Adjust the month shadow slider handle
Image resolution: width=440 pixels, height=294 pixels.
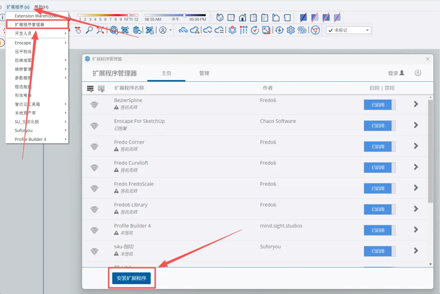click(129, 15)
